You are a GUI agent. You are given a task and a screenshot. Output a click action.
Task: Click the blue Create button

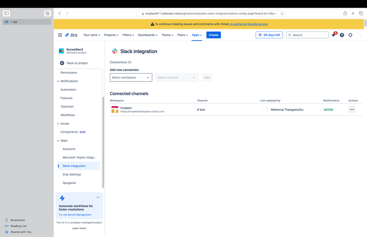click(213, 35)
